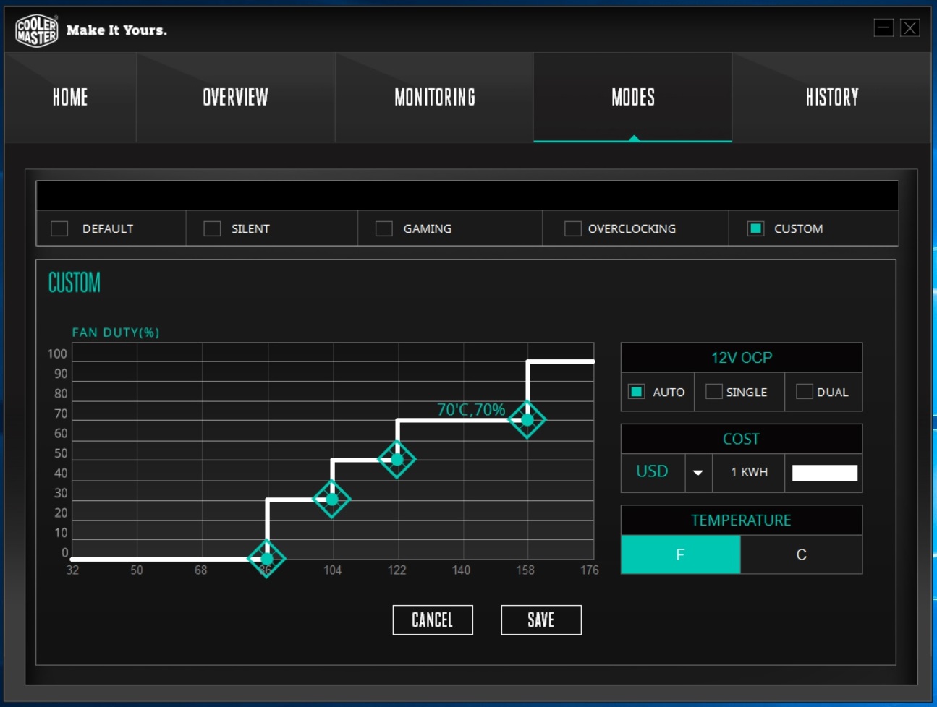Enable the Overclocking mode checkbox

tap(572, 228)
